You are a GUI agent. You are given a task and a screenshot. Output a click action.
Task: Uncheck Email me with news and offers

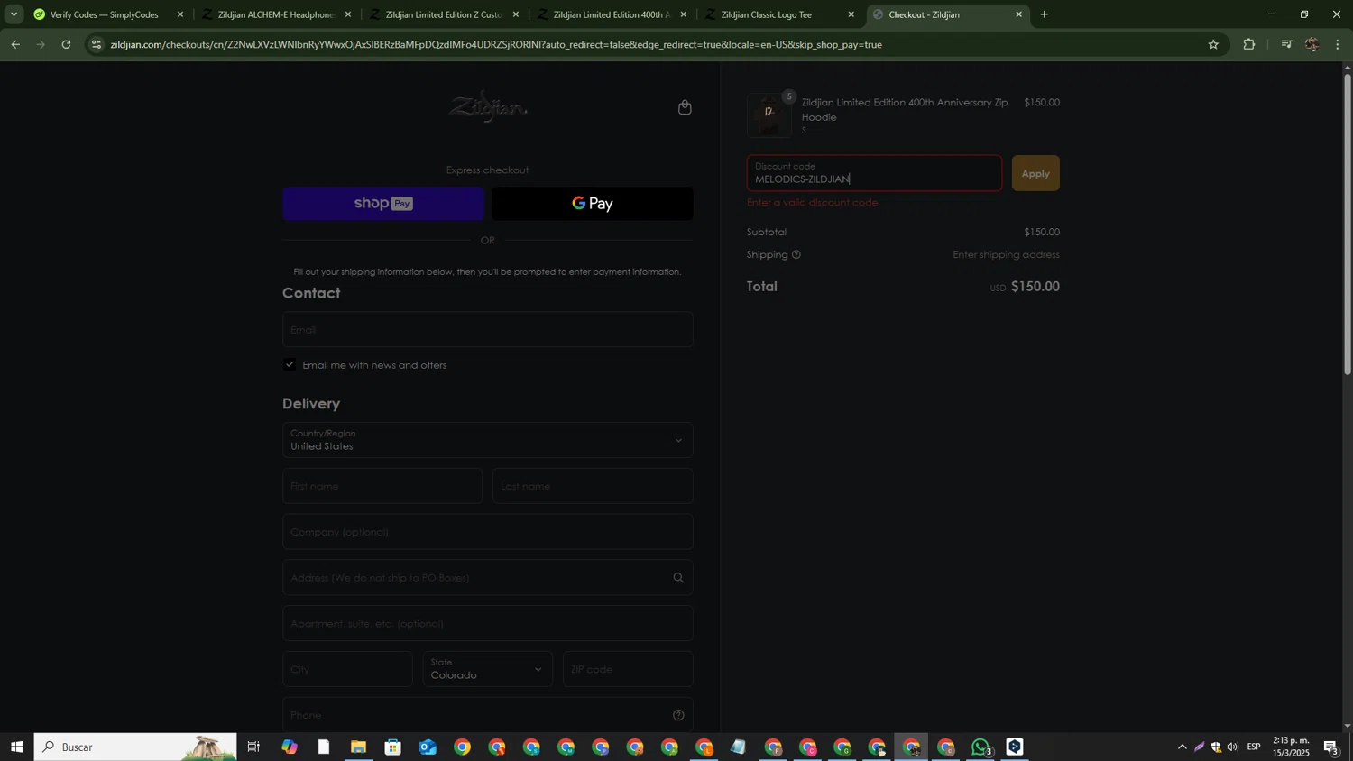click(x=290, y=364)
